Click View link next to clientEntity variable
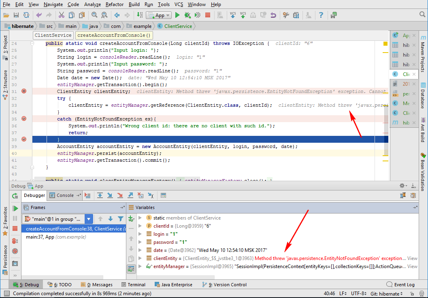Image resolution: width=428 pixels, height=298 pixels. pyautogui.click(x=411, y=258)
